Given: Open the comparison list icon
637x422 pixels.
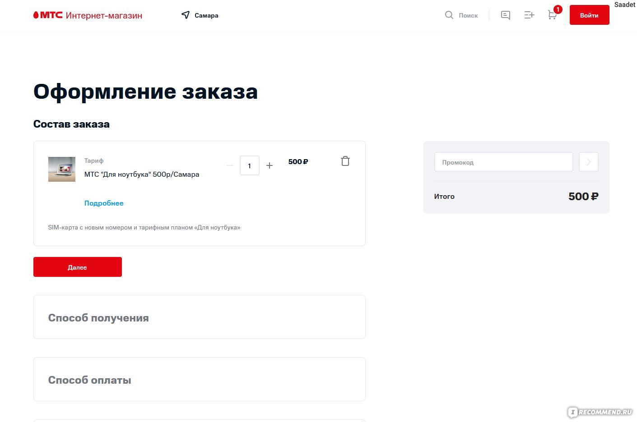Looking at the screenshot, I should point(529,15).
